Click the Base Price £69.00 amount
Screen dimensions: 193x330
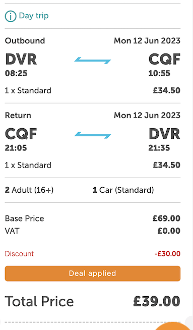click(166, 218)
